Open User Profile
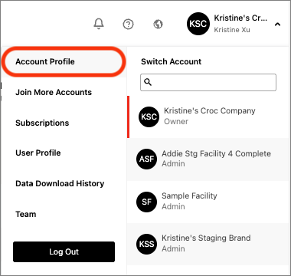 tap(38, 153)
